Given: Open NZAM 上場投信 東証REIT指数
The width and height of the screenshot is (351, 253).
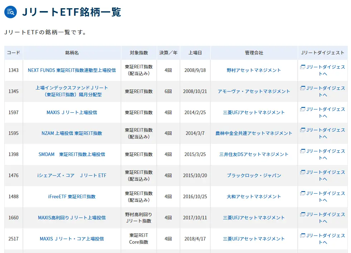Looking at the screenshot, I should tap(72, 133).
